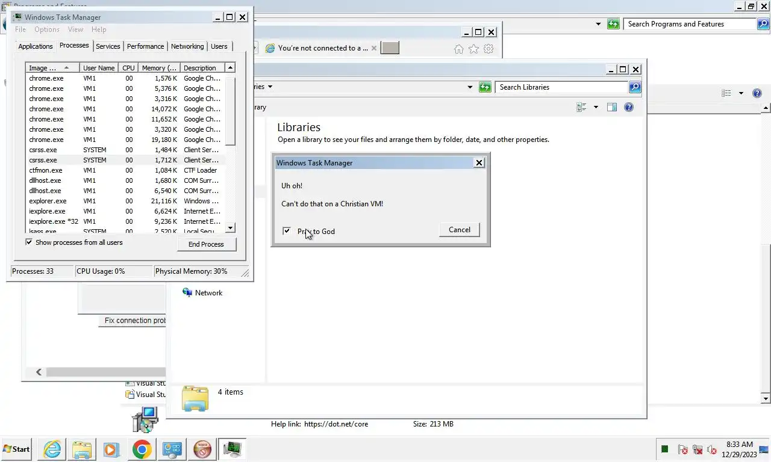Open the Help menu in Task Manager
Image resolution: width=771 pixels, height=462 pixels.
point(99,29)
